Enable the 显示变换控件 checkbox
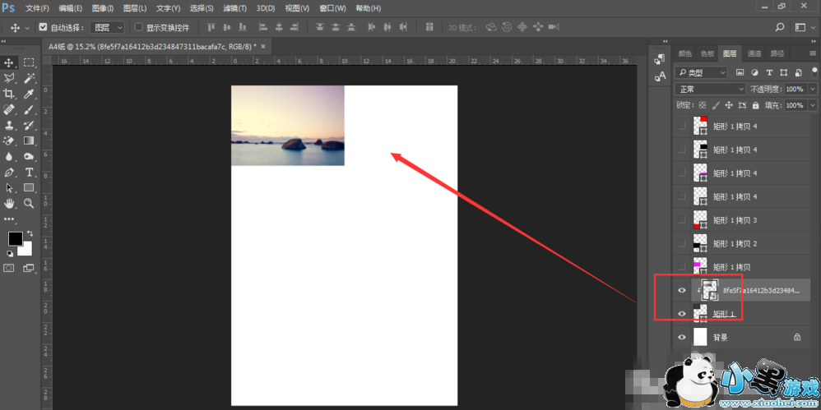 pyautogui.click(x=138, y=27)
